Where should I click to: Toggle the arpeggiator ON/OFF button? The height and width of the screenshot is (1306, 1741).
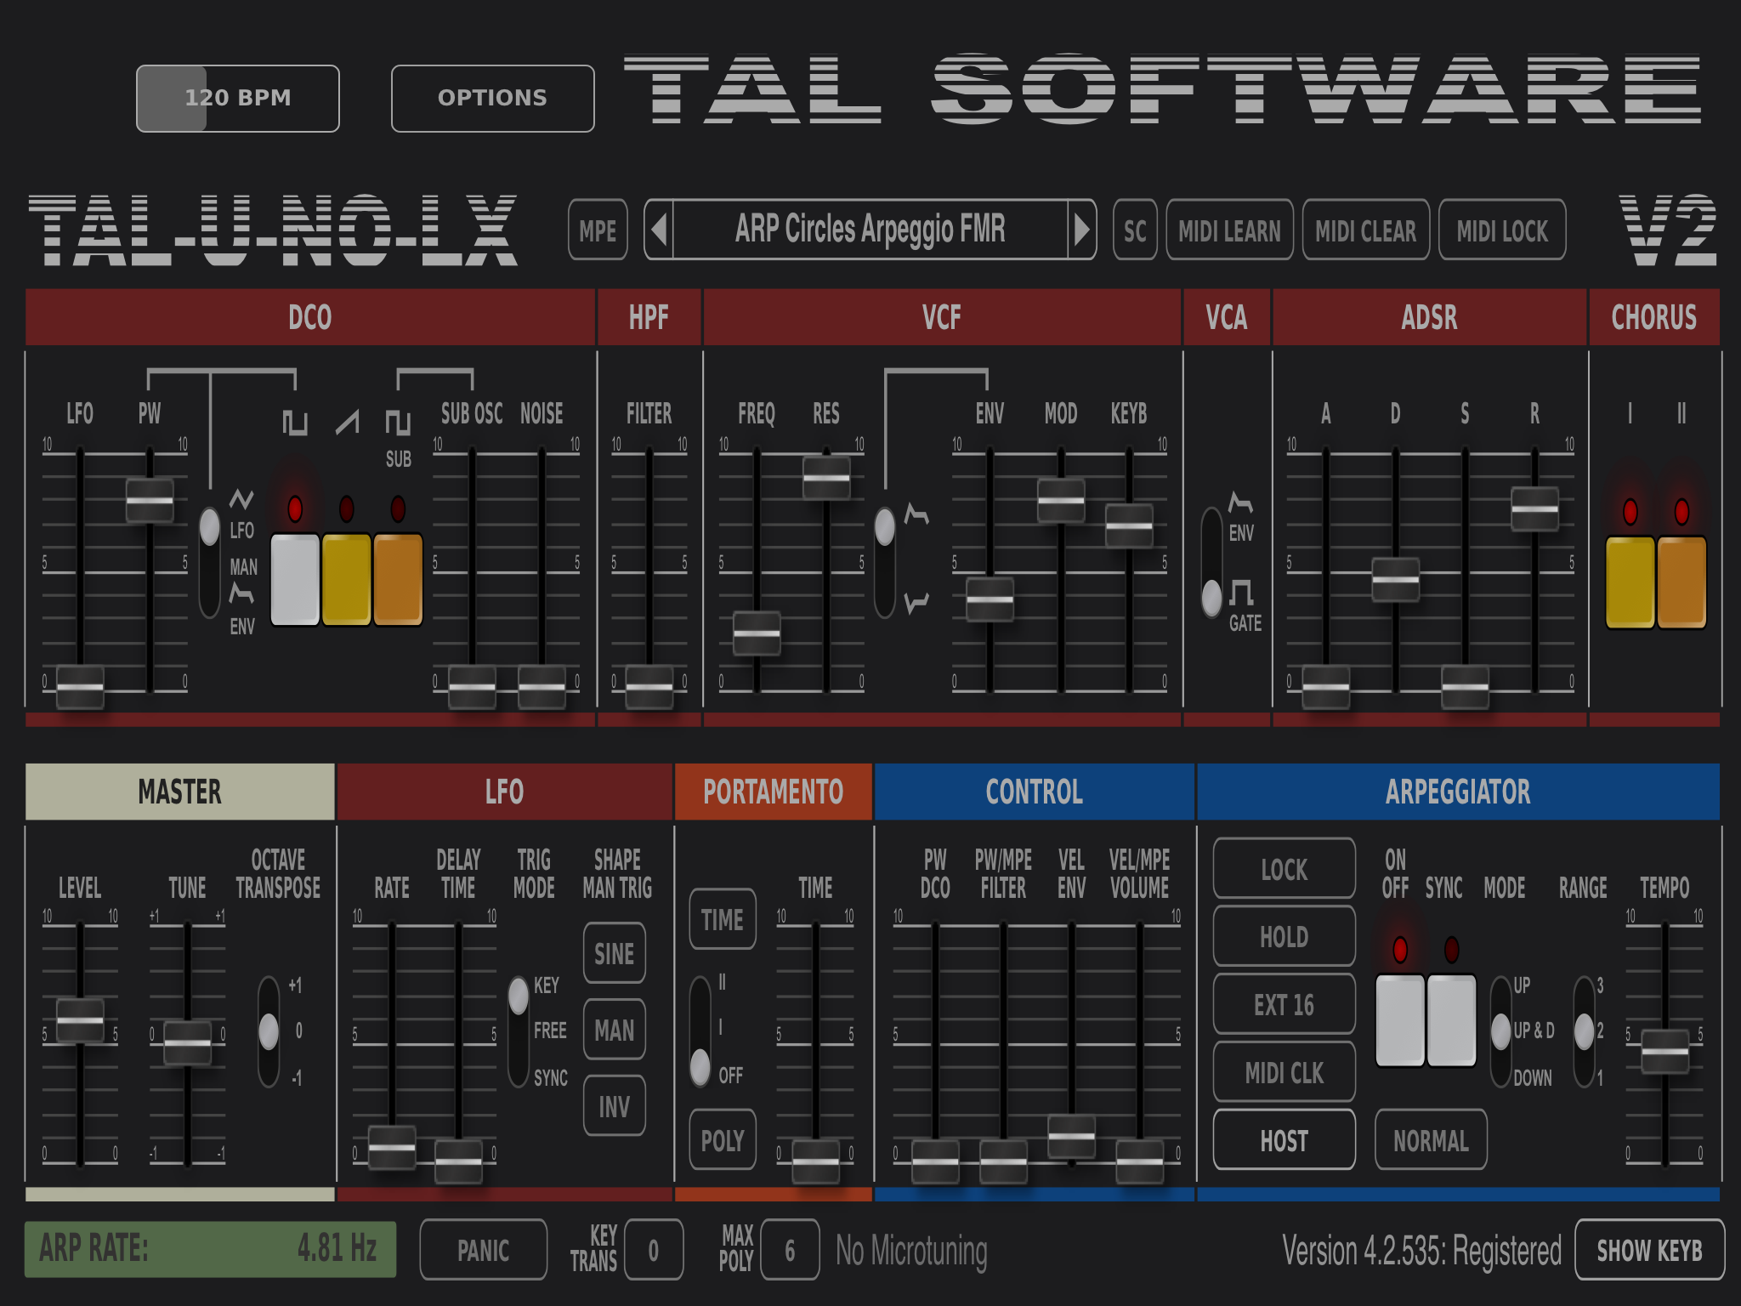[1400, 1020]
